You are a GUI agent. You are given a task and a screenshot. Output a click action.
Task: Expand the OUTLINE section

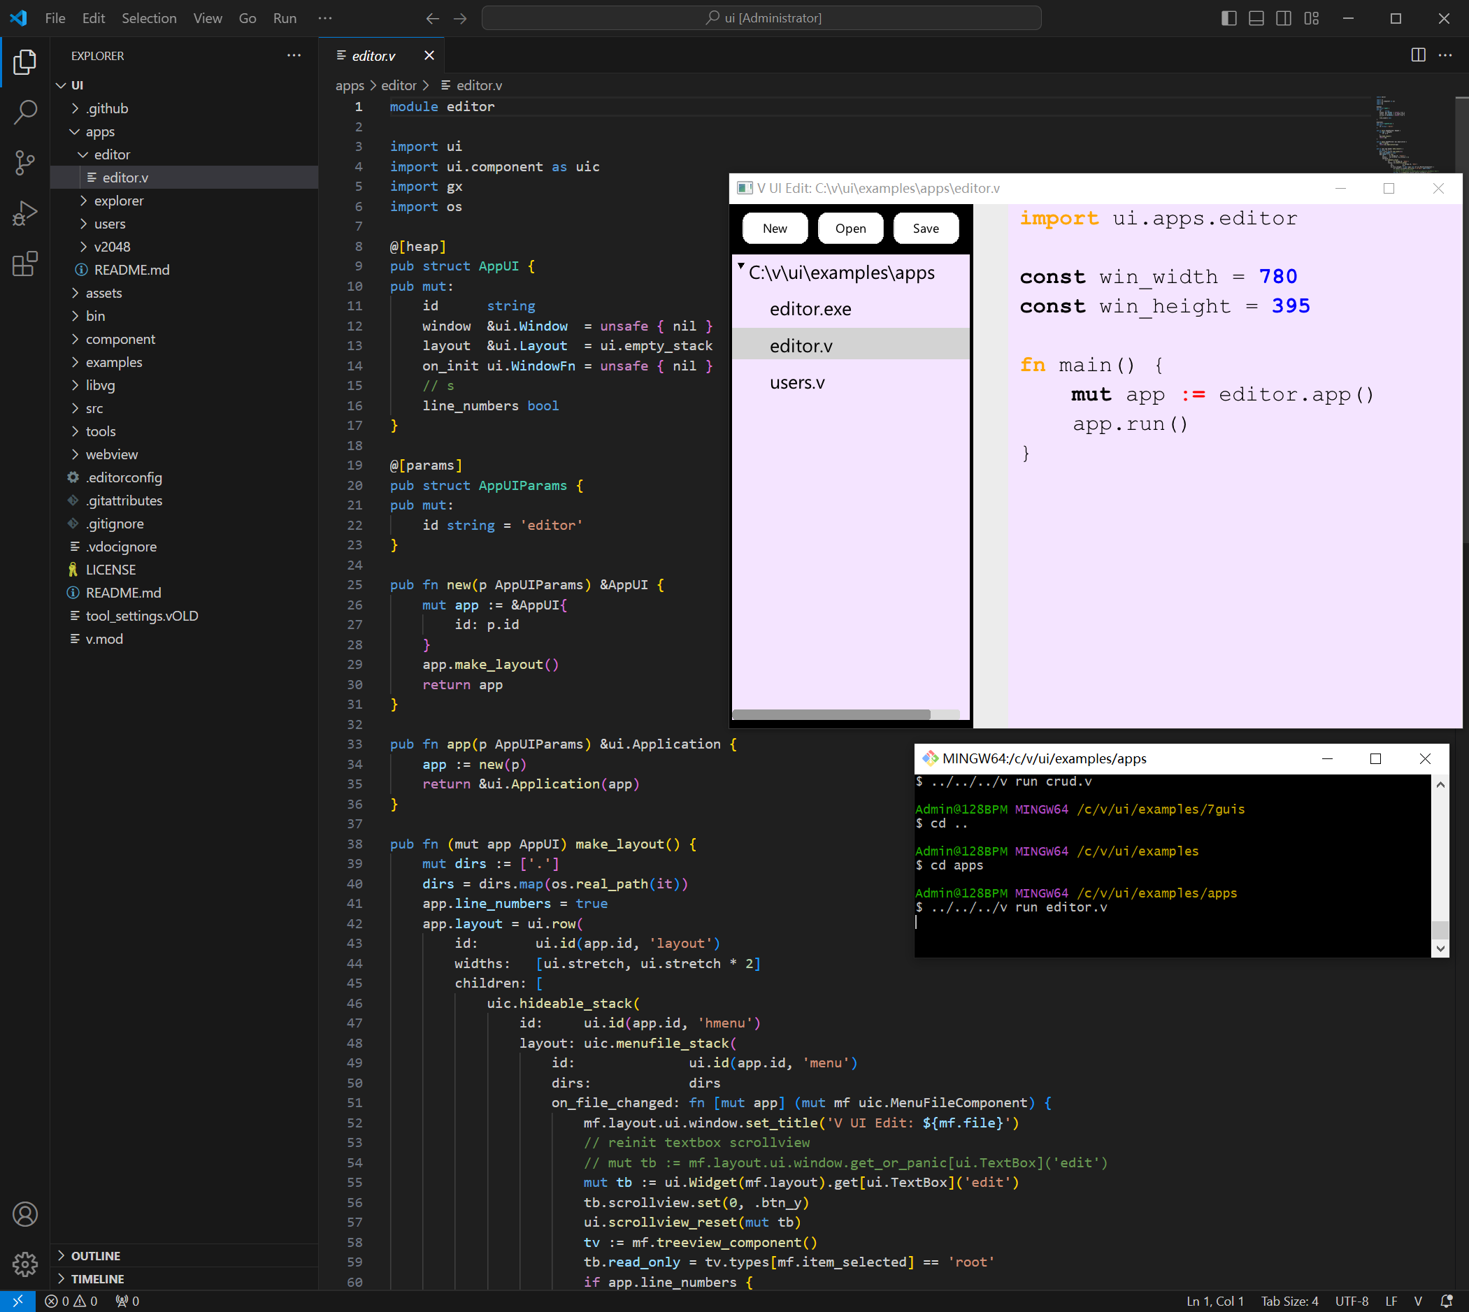click(95, 1255)
